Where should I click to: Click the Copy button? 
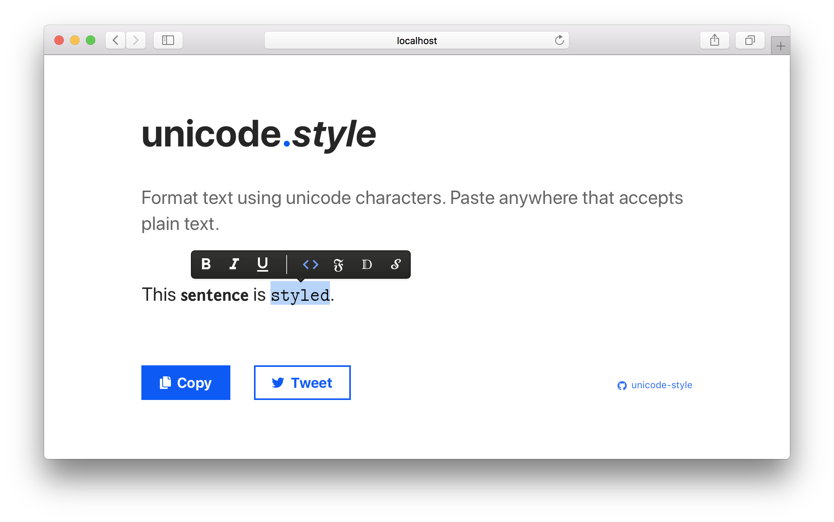coord(186,383)
